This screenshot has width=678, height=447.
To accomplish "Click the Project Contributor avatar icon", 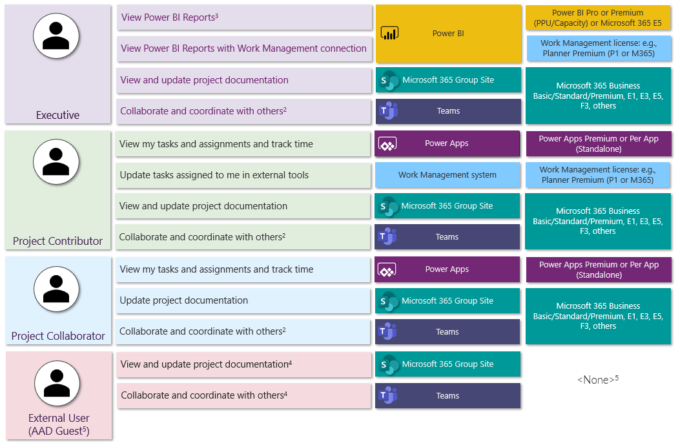I will pos(56,161).
